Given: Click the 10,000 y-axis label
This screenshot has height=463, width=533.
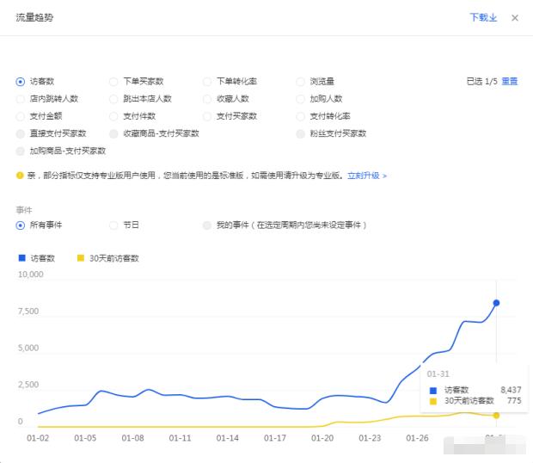Looking at the screenshot, I should coord(31,275).
